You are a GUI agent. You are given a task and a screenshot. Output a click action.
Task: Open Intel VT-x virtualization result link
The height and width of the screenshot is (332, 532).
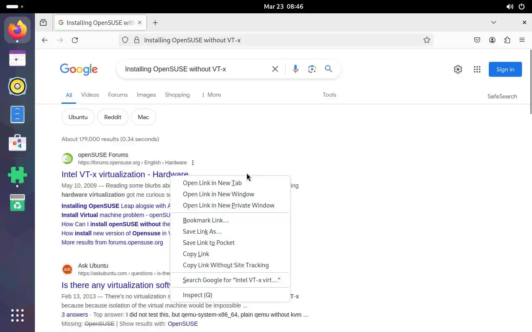pos(125,174)
